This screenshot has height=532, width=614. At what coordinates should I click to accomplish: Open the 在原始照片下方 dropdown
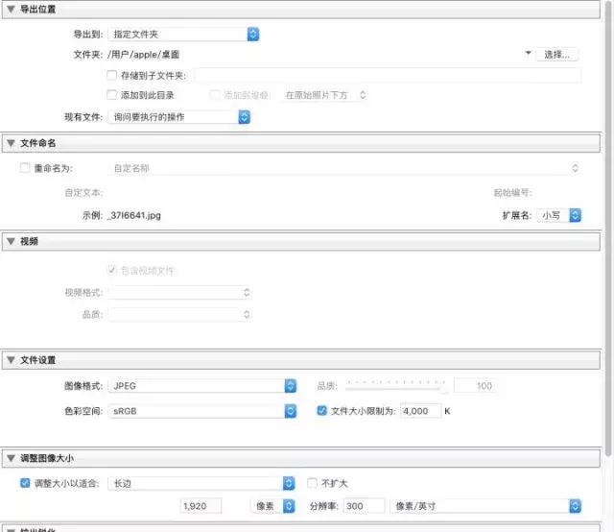point(324,95)
